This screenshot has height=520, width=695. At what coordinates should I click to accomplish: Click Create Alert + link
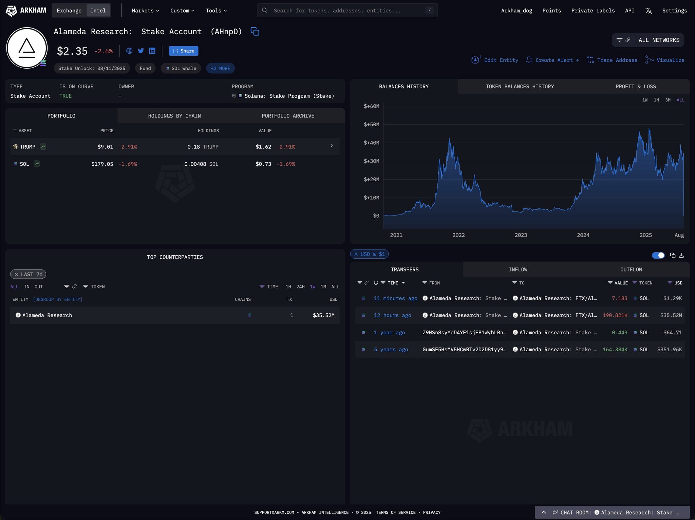click(553, 60)
